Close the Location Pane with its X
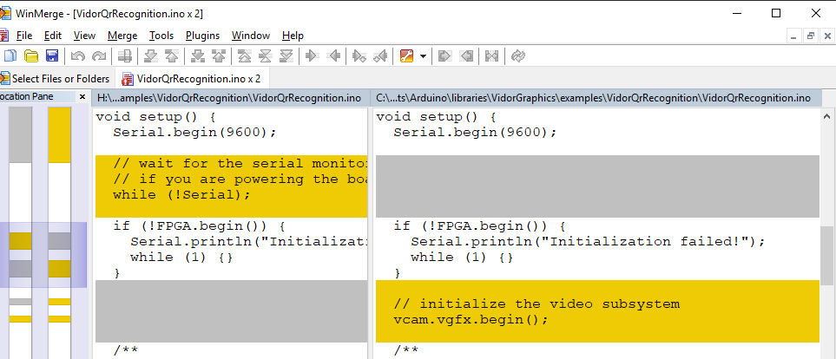The image size is (836, 359). [x=82, y=96]
